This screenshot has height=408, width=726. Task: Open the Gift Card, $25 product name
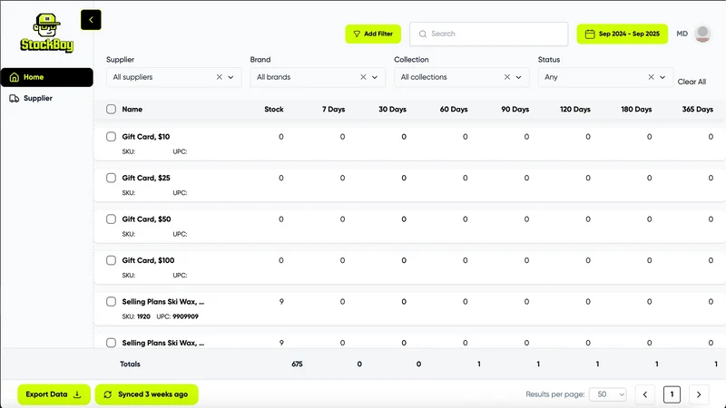click(x=146, y=178)
